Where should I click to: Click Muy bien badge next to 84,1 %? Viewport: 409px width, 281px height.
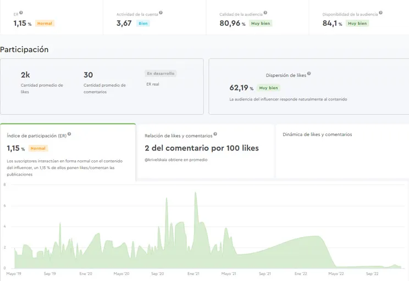[357, 24]
